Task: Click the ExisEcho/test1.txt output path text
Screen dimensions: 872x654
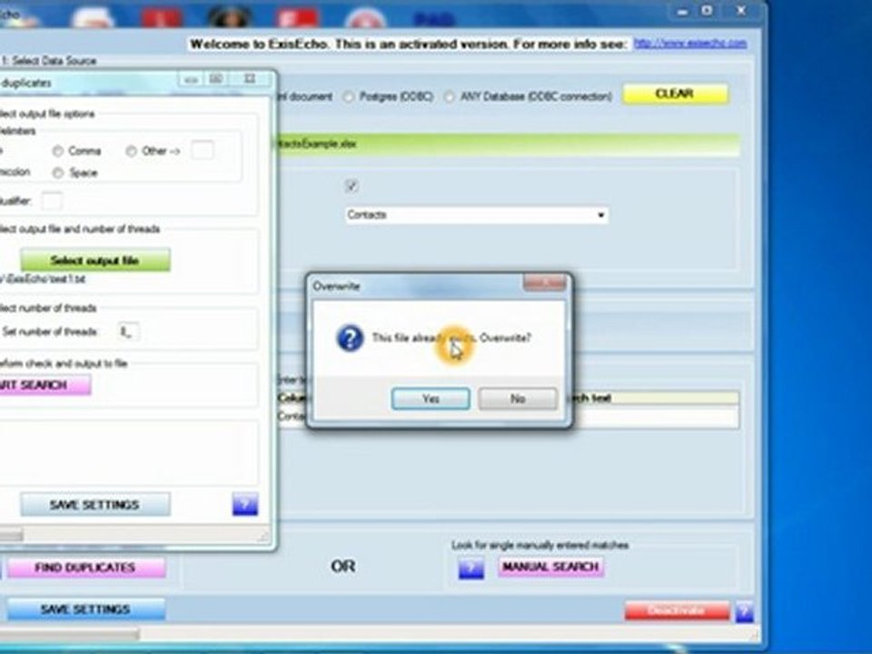Action: point(44,279)
